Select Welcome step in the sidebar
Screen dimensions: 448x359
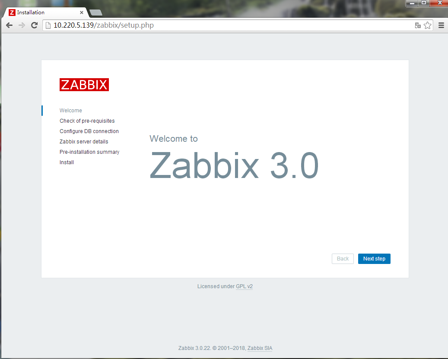click(x=70, y=111)
